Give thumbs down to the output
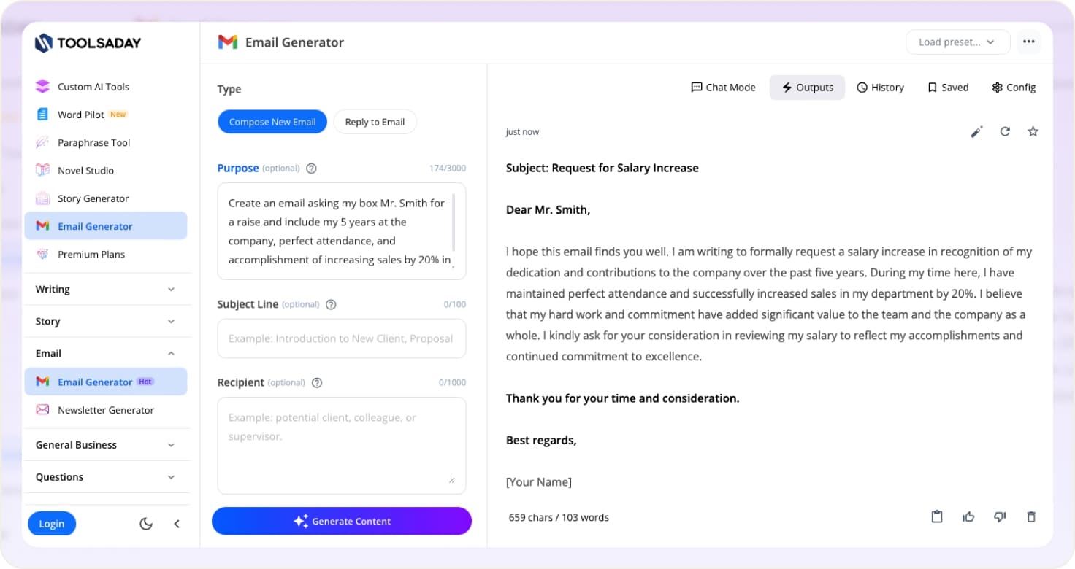1075x569 pixels. (1000, 516)
